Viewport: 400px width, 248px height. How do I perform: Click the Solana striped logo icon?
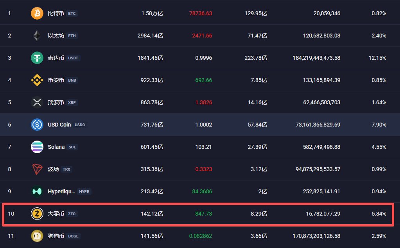37,147
